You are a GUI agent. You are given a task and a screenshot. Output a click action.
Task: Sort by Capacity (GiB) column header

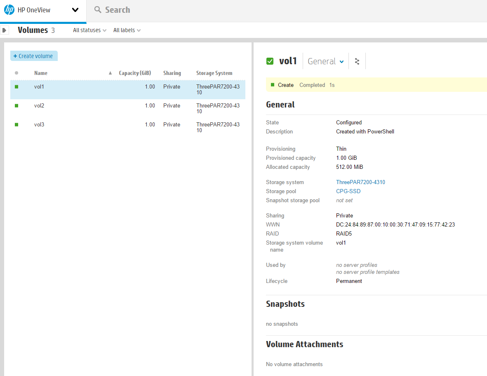[x=135, y=73]
